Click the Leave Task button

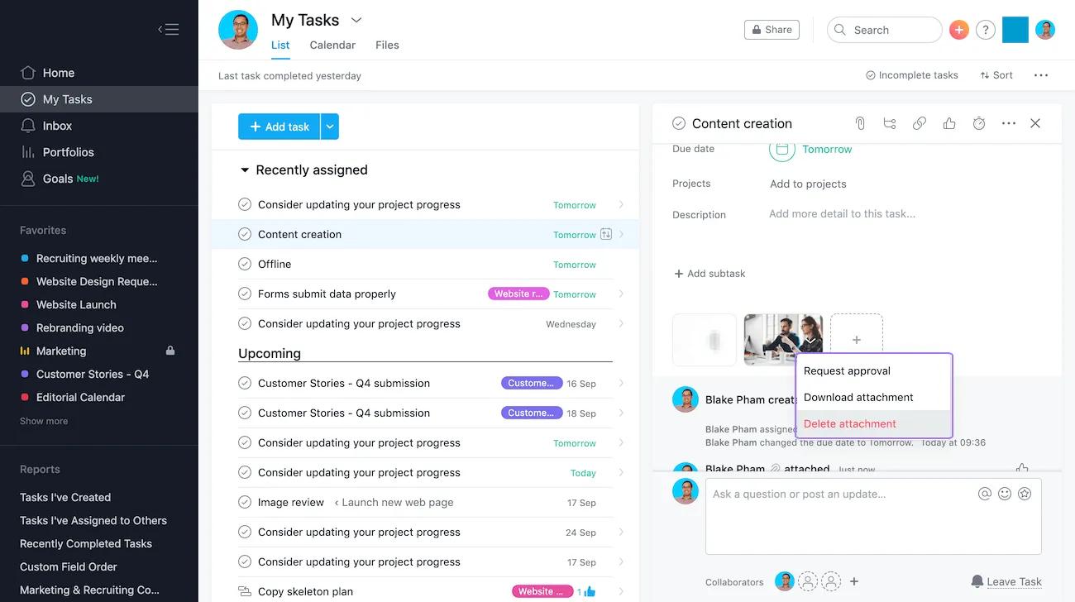click(x=1014, y=581)
